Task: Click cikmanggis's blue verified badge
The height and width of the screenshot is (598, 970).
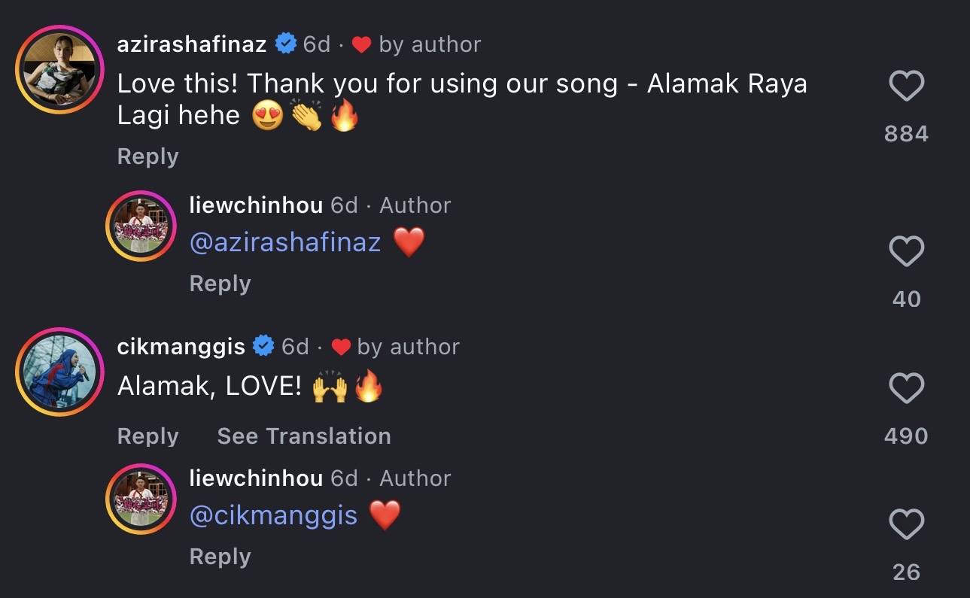Action: (263, 347)
